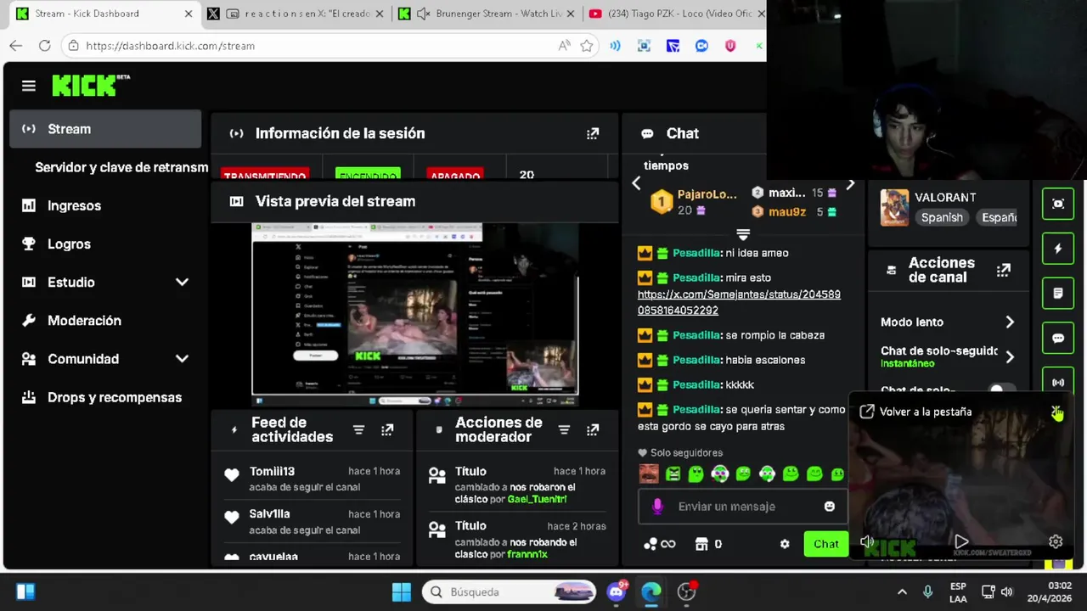Show next leaderboard page arrow
Image resolution: width=1087 pixels, height=611 pixels.
(x=850, y=184)
